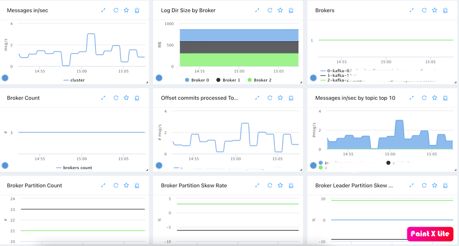Expand the Messages in/sec panel to fullscreen
Viewport: 459px width, 246px height.
click(103, 10)
